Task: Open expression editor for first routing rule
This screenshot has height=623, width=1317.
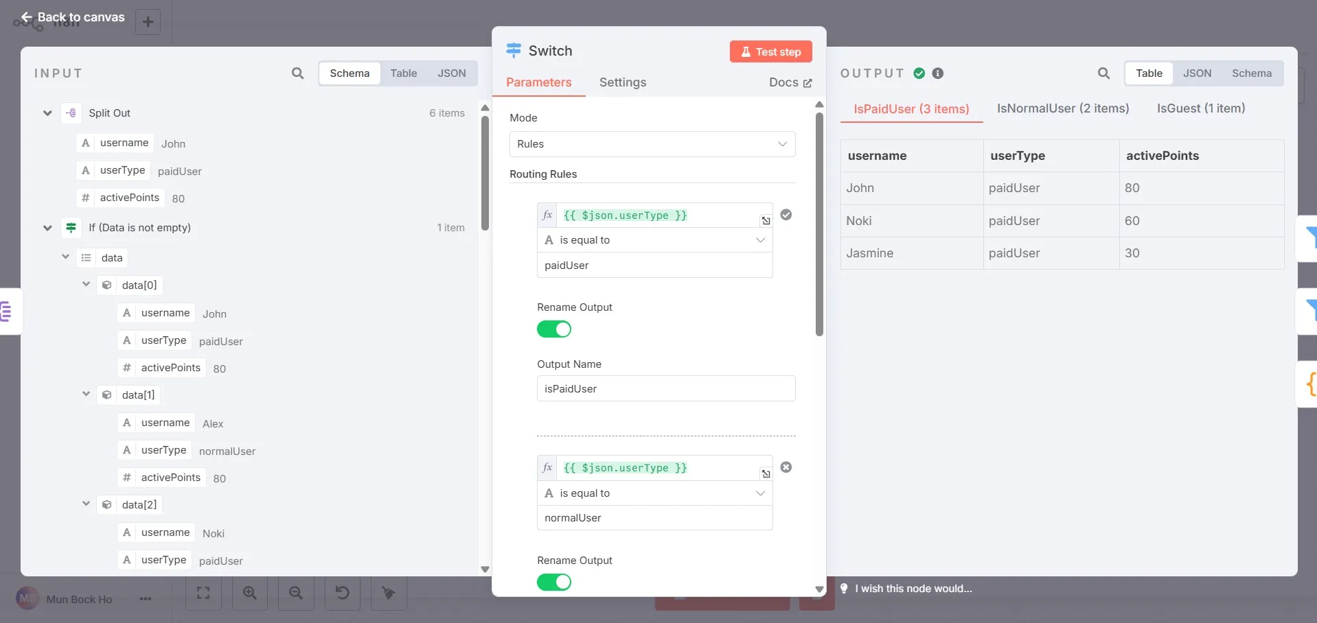Action: [x=766, y=220]
